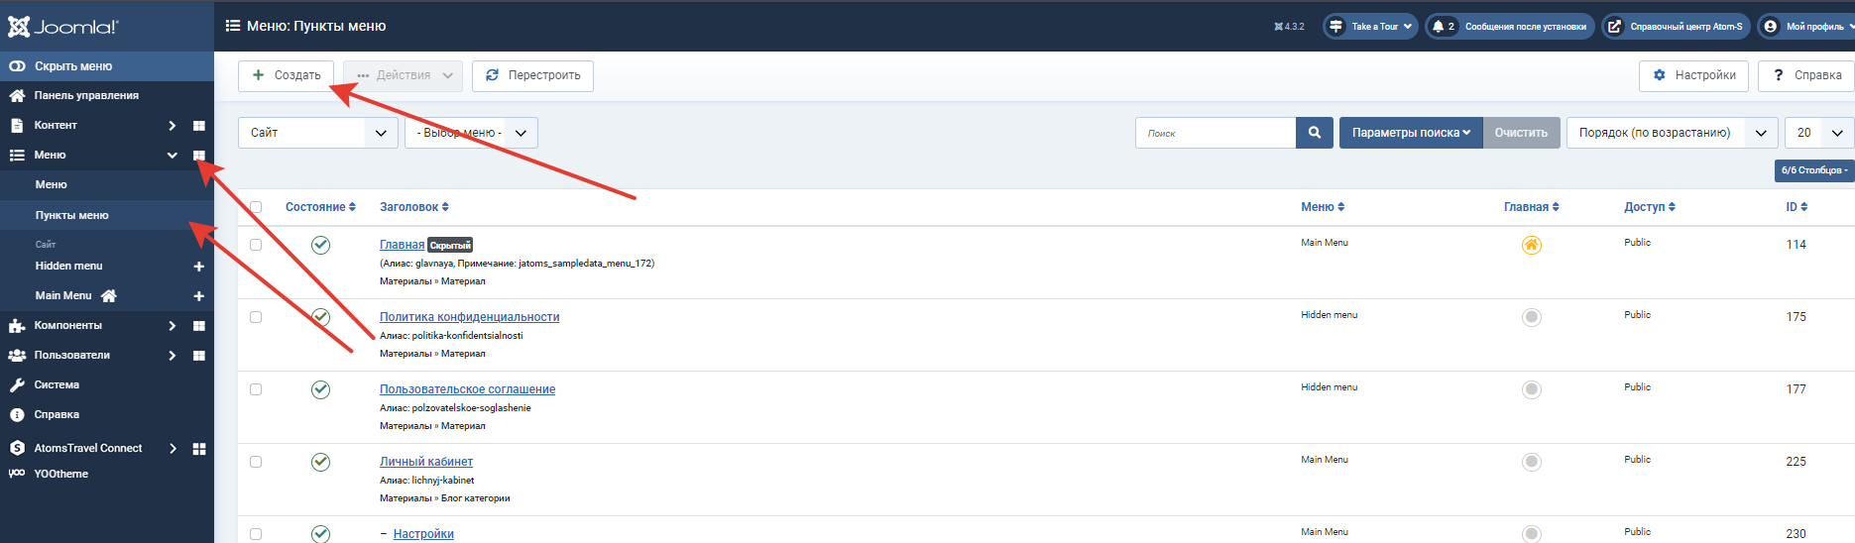Click into the Поиск search field
This screenshot has height=543, width=1855.
tap(1216, 133)
